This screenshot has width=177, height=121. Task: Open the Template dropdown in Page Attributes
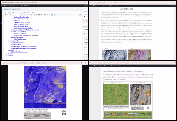pyautogui.click(x=86, y=45)
